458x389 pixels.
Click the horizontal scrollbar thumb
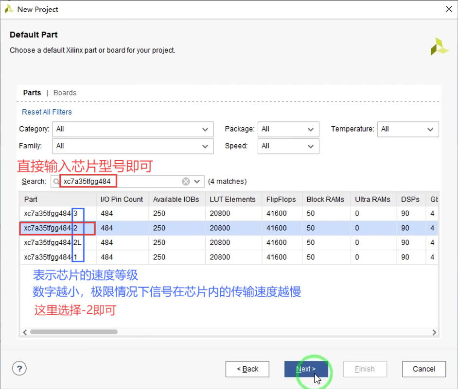click(x=74, y=332)
